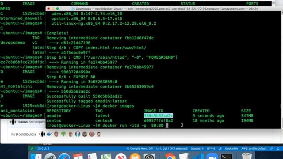Click the '18 months ago' created value

point(208,121)
